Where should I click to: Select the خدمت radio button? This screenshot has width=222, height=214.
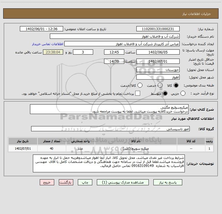tap(160, 85)
